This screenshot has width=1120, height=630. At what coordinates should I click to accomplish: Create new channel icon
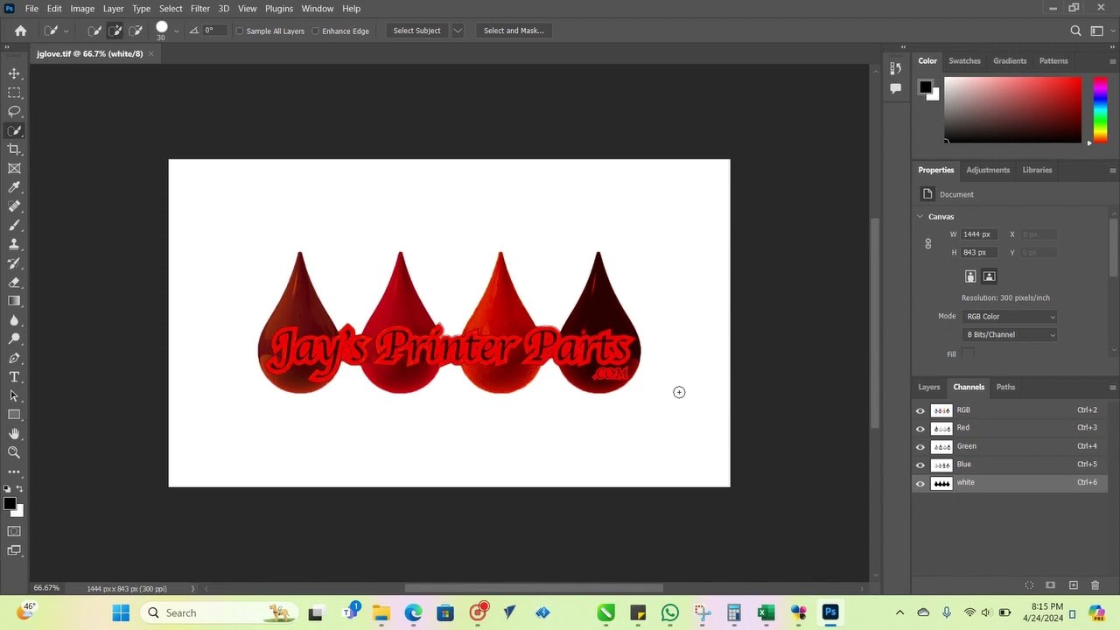[x=1074, y=585]
